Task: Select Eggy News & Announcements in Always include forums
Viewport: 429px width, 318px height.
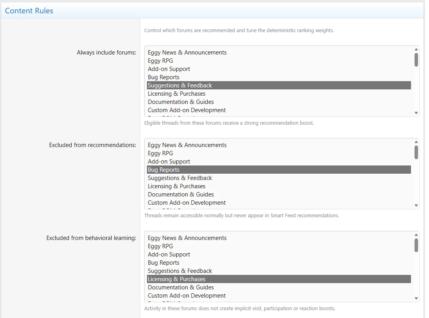Action: 279,53
